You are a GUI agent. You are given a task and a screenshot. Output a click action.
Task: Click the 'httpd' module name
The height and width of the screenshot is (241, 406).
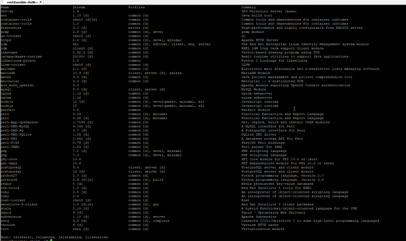(x=6, y=40)
